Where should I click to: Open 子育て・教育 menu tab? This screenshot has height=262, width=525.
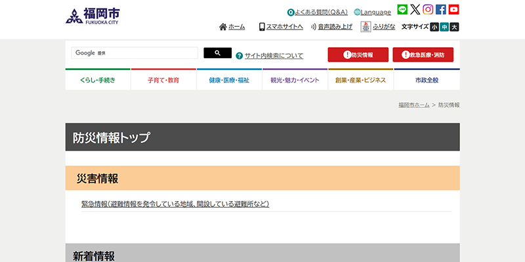click(163, 79)
